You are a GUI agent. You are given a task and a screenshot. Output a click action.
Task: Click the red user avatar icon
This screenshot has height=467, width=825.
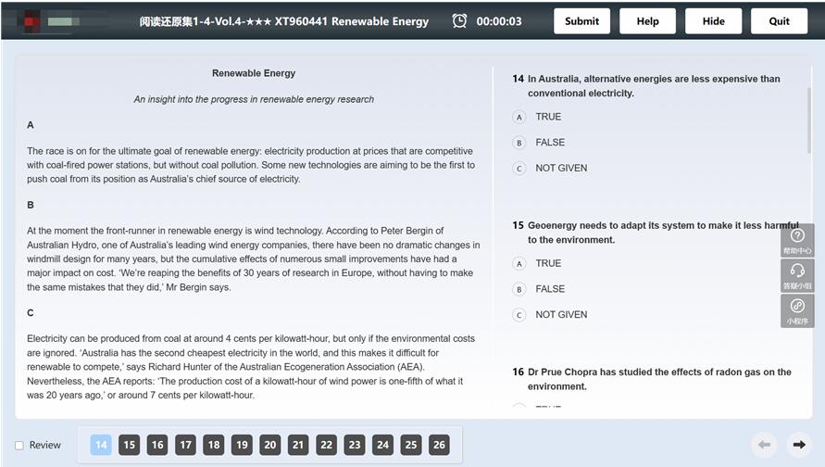click(x=31, y=21)
